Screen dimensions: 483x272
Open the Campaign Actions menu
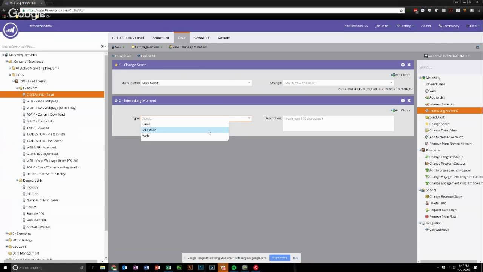(x=147, y=47)
